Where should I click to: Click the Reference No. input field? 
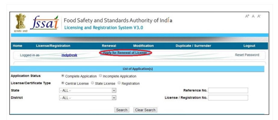point(228,90)
